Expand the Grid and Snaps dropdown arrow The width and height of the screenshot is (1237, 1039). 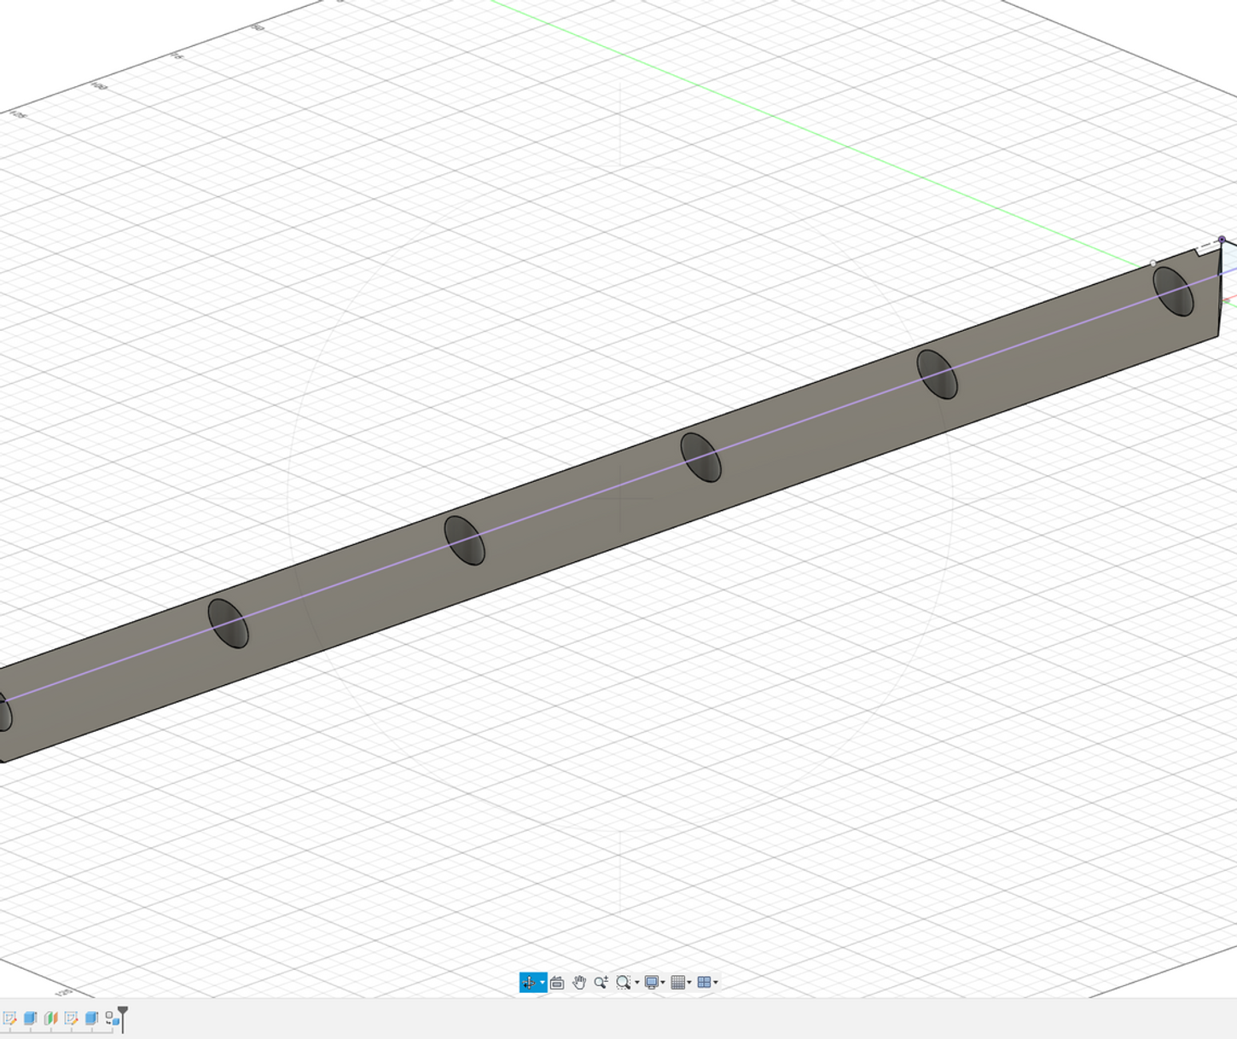(689, 983)
